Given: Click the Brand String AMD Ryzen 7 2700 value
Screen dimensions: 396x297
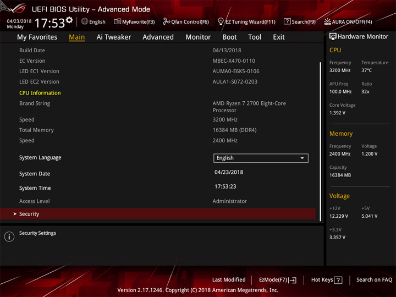Looking at the screenshot, I should (249, 107).
